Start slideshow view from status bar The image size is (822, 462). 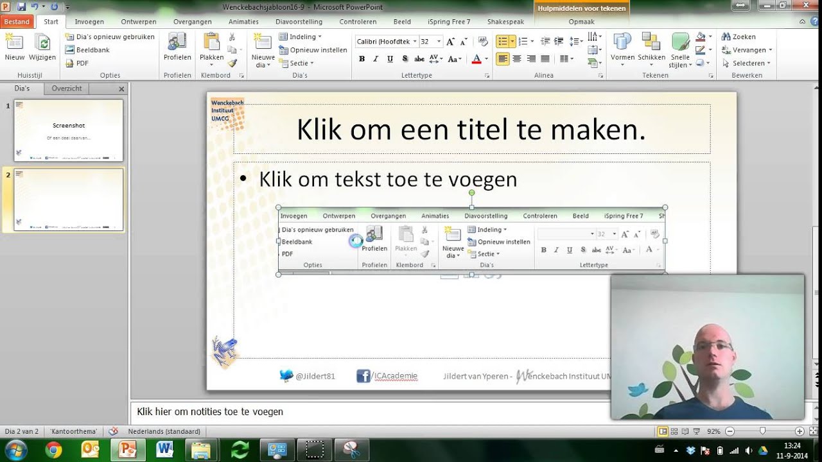coord(695,431)
